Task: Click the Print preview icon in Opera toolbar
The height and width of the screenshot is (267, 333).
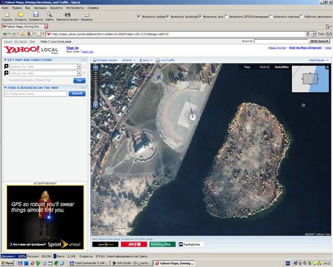Action: 67,15
